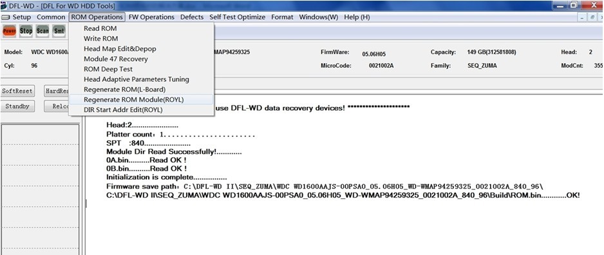
Task: Click the 'Module Dir Read Successfully!' log line
Action: coord(174,152)
